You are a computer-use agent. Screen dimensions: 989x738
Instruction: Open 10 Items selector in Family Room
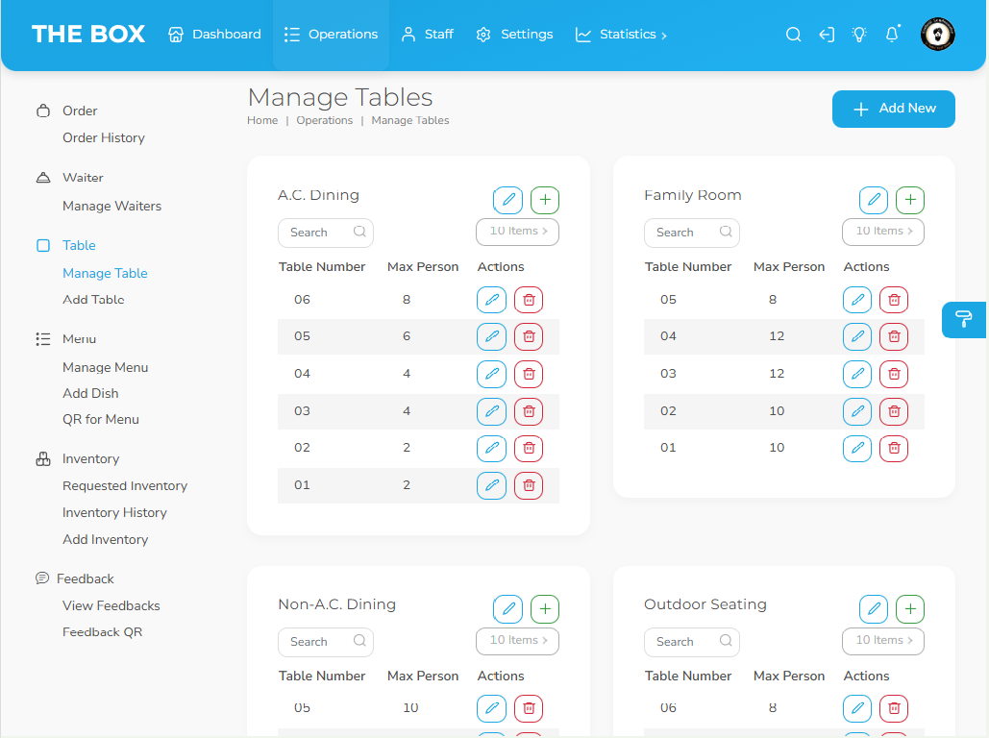[x=883, y=232]
